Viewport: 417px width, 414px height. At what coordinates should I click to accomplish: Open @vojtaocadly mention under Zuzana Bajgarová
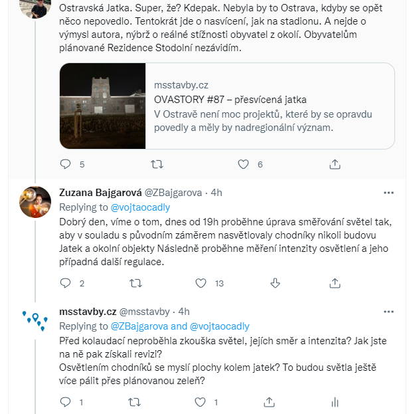click(140, 207)
